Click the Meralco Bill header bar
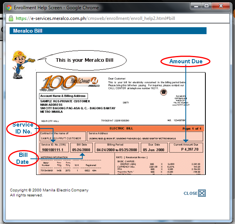This screenshot has width=235, height=224. click(108, 31)
